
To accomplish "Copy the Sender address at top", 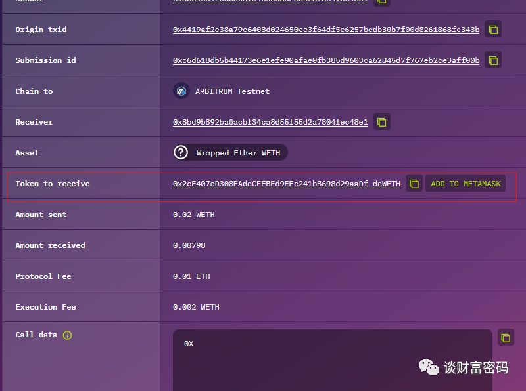I will coord(382,1).
